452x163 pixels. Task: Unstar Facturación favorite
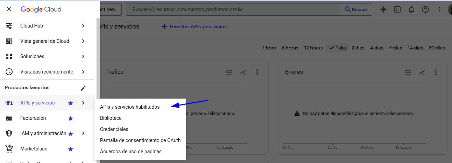pyautogui.click(x=71, y=118)
